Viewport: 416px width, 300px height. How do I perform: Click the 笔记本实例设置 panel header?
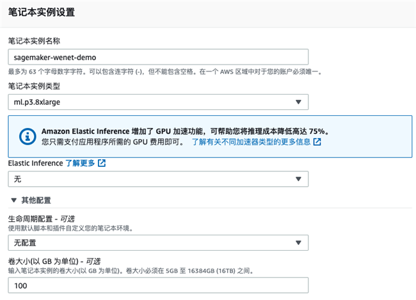coord(42,12)
